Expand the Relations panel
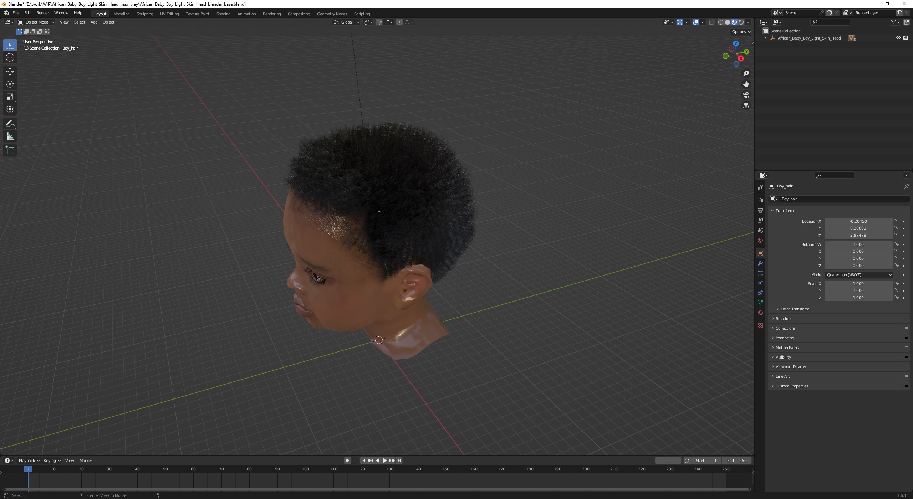Viewport: 913px width, 499px height. pos(772,319)
